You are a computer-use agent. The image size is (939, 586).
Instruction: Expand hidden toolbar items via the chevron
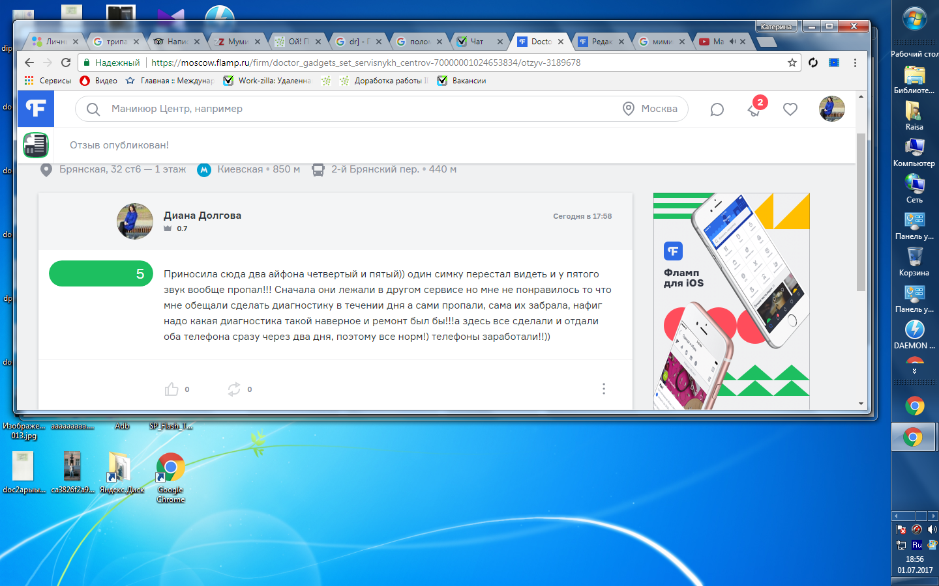click(914, 371)
